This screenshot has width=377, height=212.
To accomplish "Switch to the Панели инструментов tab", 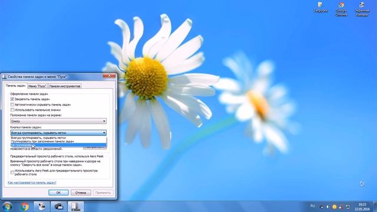I will (64, 86).
